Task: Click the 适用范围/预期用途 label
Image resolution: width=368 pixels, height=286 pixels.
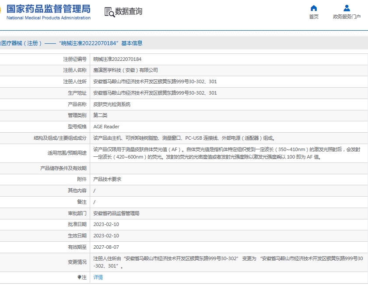Action: point(67,153)
